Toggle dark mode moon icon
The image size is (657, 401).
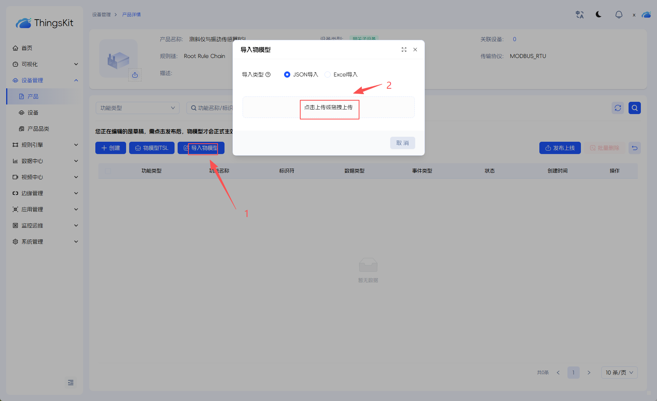[599, 15]
